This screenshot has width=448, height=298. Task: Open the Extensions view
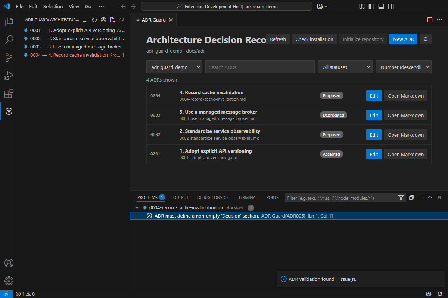9,93
